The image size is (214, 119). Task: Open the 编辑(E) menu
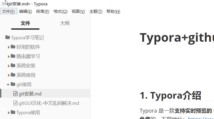[25, 11]
